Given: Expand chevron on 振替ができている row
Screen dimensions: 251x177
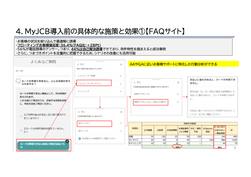Looking at the screenshot, I should pos(178,94).
